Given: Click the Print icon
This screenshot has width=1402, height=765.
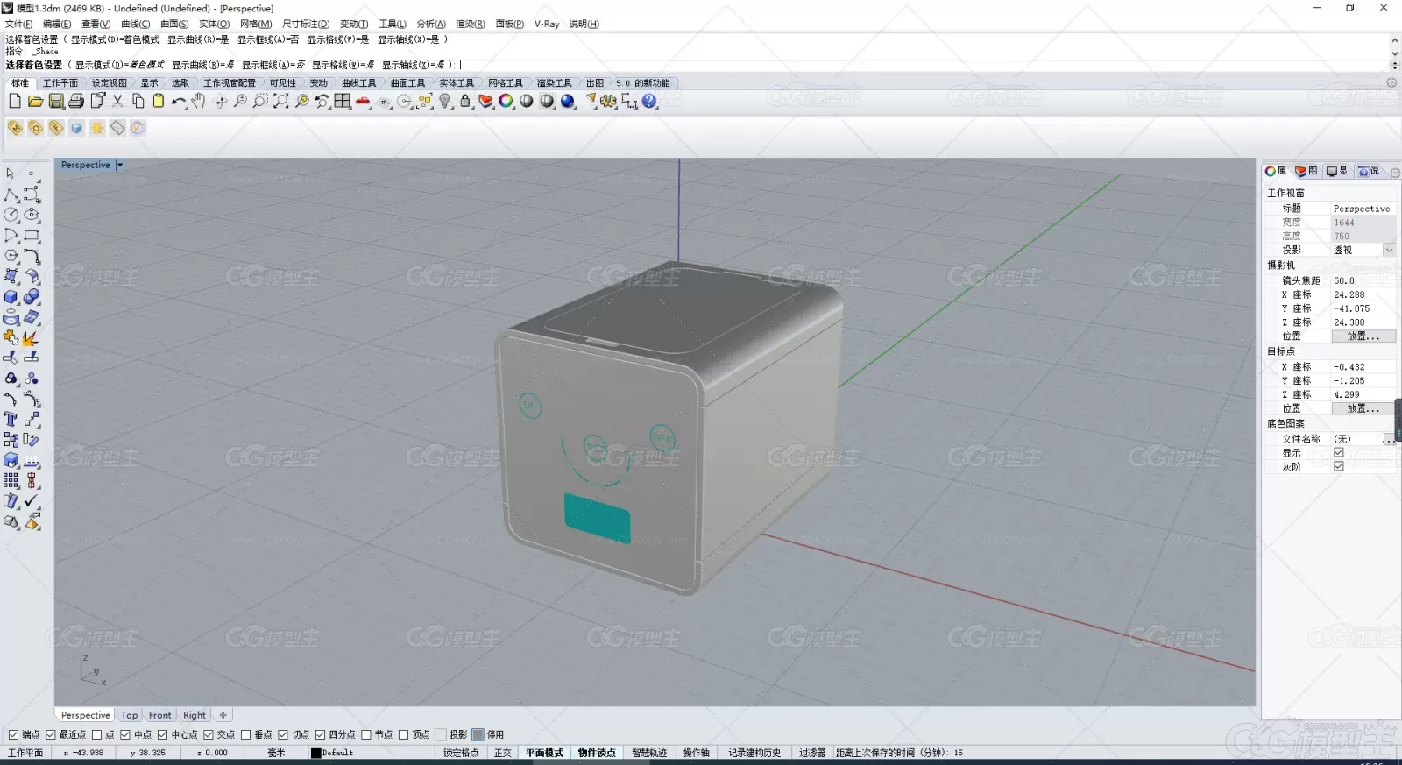Looking at the screenshot, I should 76,102.
